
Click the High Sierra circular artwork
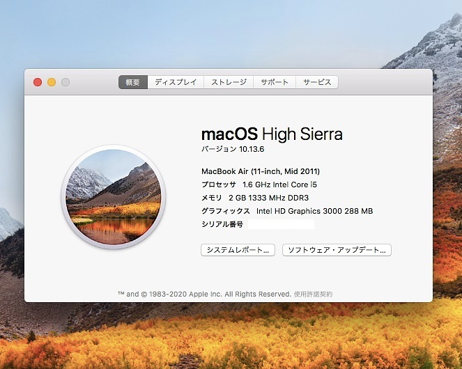coord(114,197)
